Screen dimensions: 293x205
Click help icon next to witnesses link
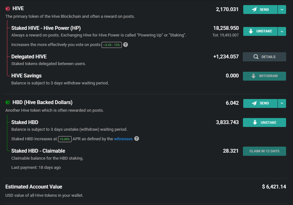click(137, 139)
